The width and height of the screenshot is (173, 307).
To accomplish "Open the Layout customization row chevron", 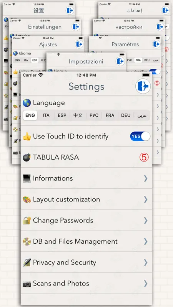I will pos(146,199).
